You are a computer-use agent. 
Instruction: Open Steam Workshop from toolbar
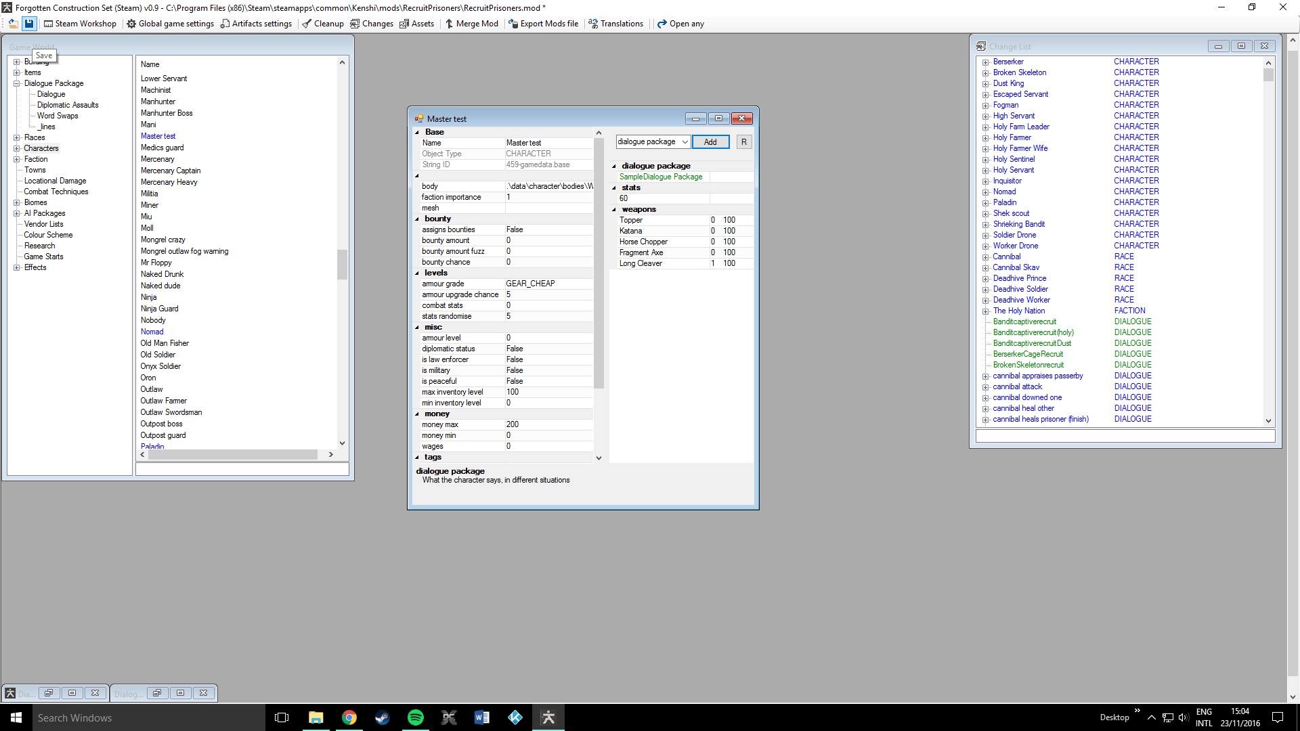coord(80,24)
